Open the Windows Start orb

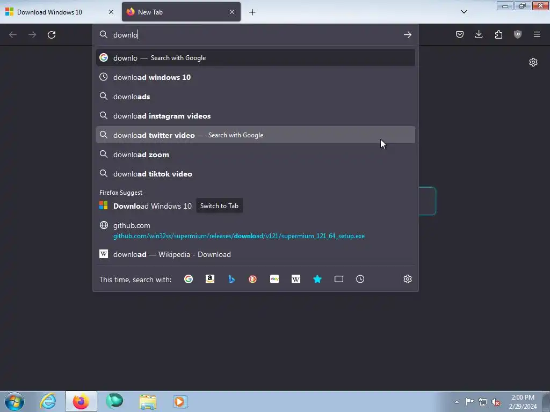coord(15,401)
